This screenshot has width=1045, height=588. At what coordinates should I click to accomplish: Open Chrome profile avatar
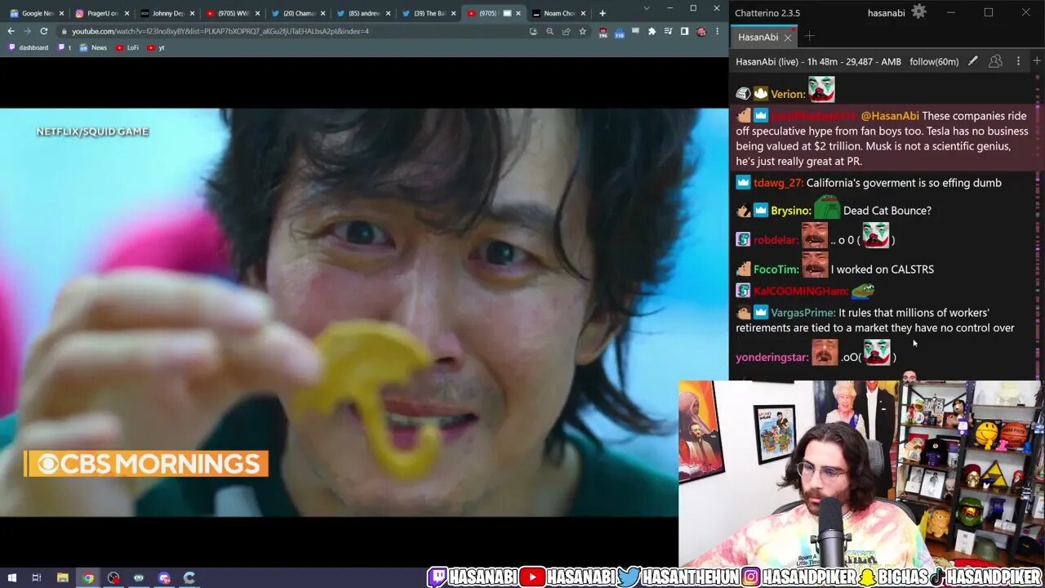(x=700, y=31)
